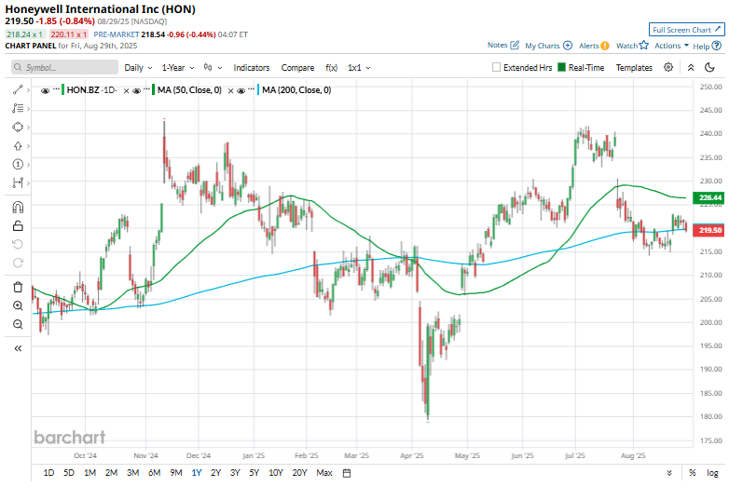
Task: Add HON to Watch list star
Action: [x=643, y=45]
